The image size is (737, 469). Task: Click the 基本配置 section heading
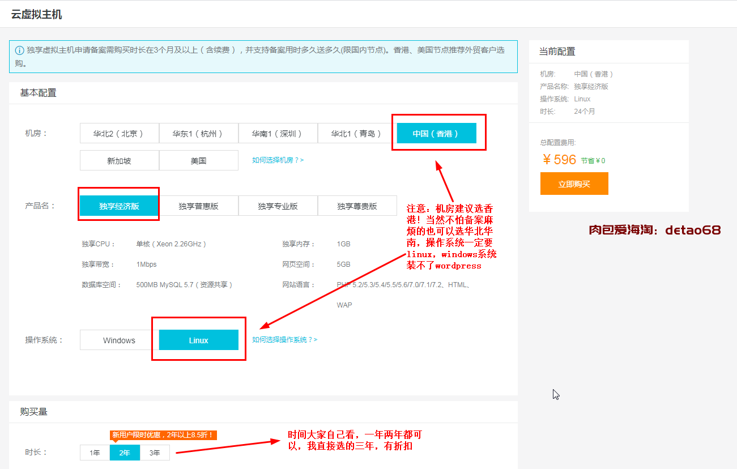click(x=39, y=93)
